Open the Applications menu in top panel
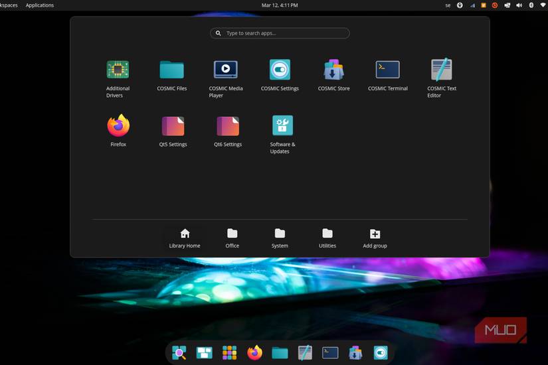Viewport: 548px width, 365px height. [39, 5]
